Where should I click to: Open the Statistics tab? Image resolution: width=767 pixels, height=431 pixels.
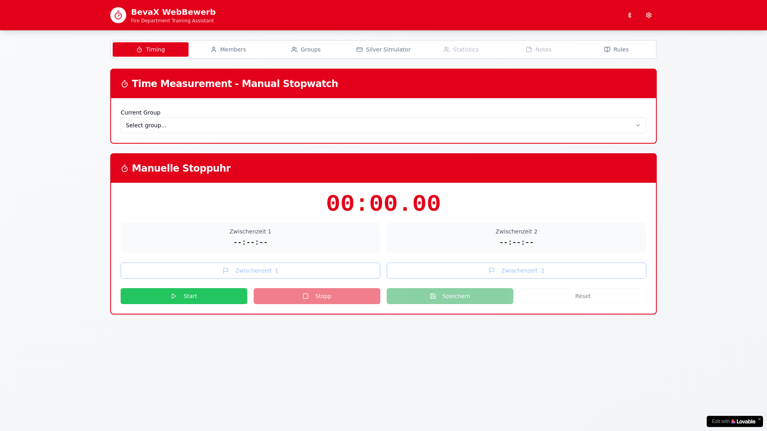[x=461, y=49]
